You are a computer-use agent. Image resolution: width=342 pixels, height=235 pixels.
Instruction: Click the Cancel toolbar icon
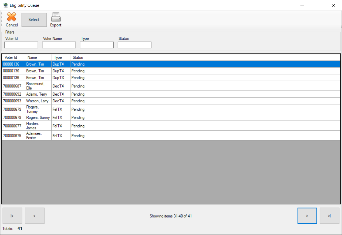12,17
